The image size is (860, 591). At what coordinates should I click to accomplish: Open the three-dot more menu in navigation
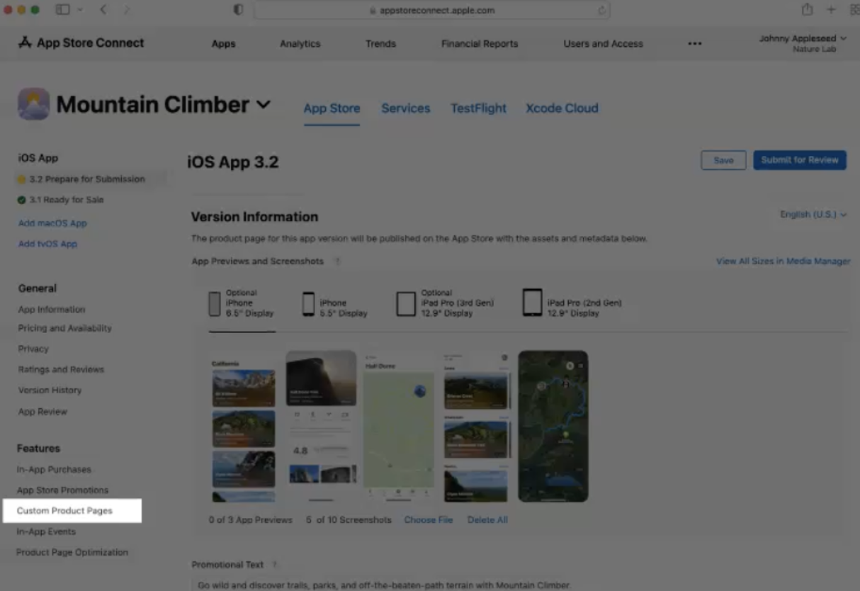(x=695, y=44)
